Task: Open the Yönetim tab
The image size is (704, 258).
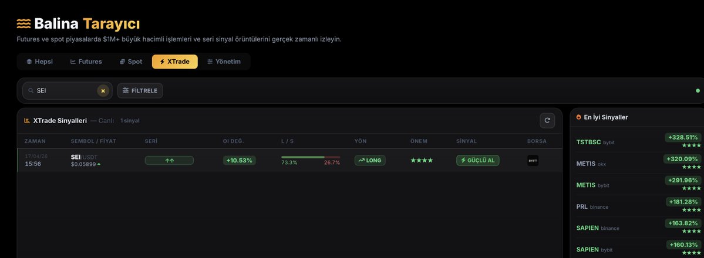Action: tap(224, 62)
